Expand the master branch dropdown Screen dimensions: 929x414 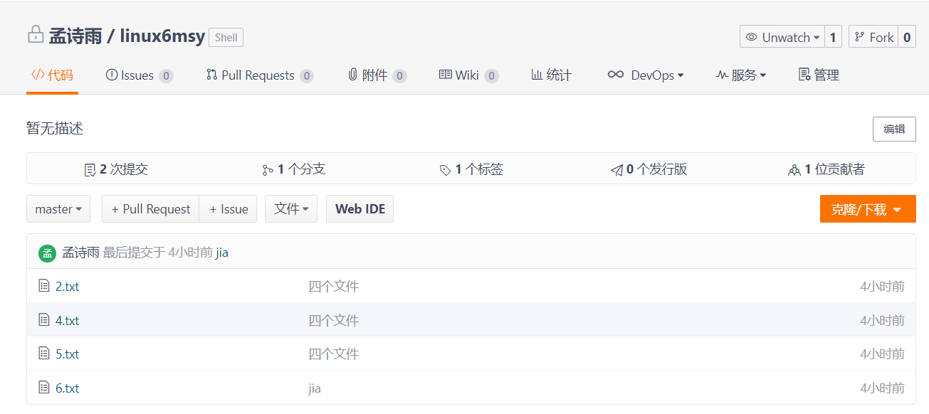tap(58, 209)
